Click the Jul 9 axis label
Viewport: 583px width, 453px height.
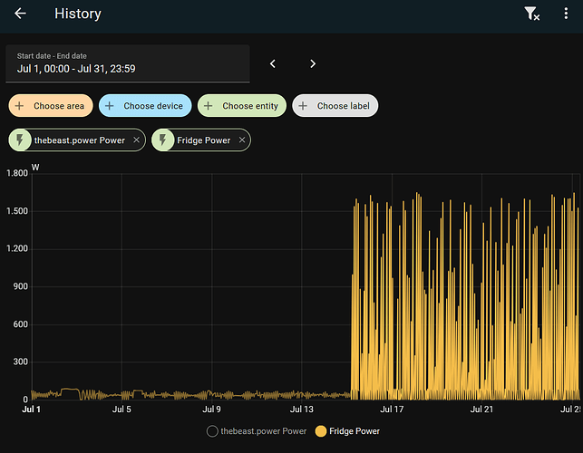pos(211,410)
